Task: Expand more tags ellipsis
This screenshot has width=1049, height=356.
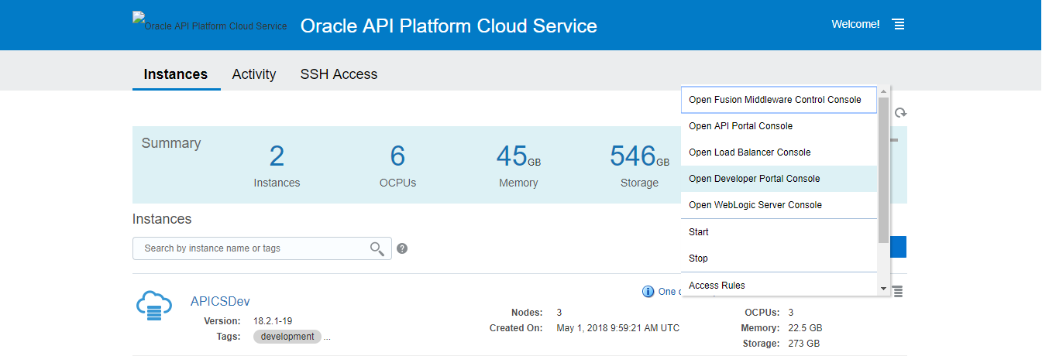Action: (327, 337)
